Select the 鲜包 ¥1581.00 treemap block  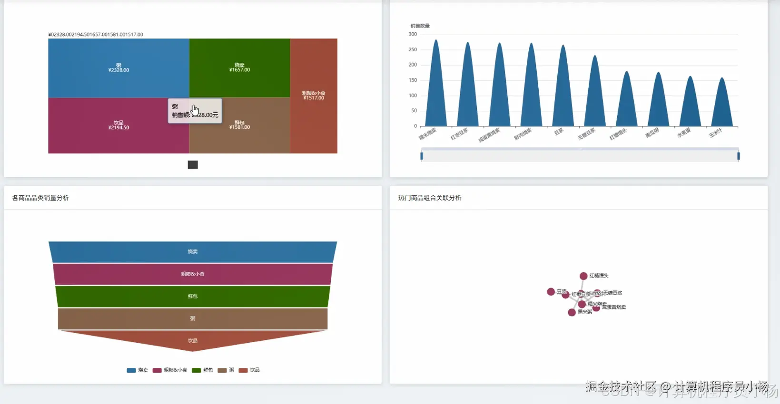pos(239,125)
